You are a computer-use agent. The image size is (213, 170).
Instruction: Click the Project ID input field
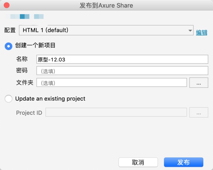(116, 112)
